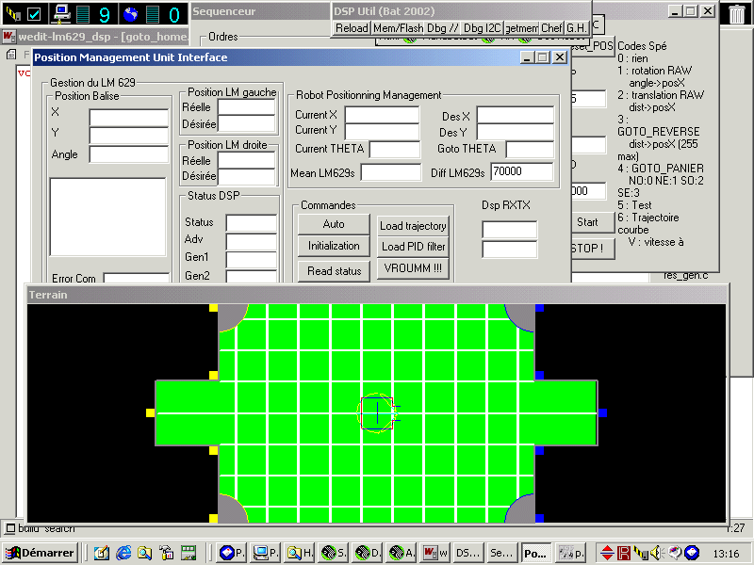Select the yellow beacon on terrain left edge
The height and width of the screenshot is (565, 754).
point(150,412)
